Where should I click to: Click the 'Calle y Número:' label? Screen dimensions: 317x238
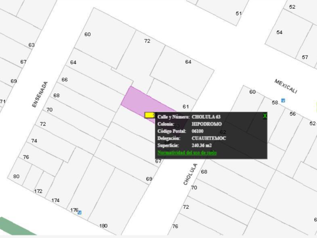pos(174,117)
